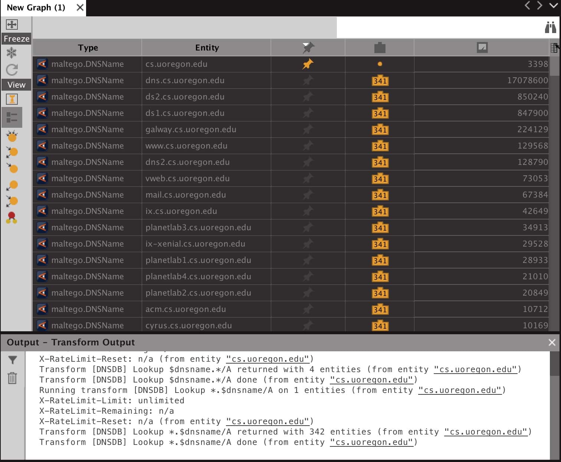Open the tab list dropdown arrow
The image size is (561, 462).
(x=553, y=5)
